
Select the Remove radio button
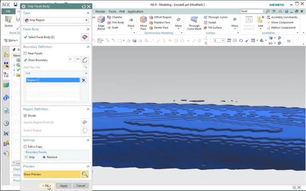pos(44,157)
